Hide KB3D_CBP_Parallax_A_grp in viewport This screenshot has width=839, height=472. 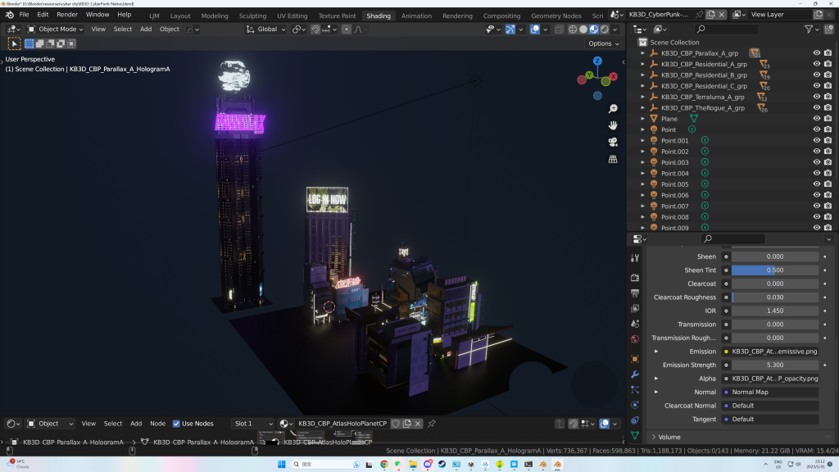click(x=817, y=53)
